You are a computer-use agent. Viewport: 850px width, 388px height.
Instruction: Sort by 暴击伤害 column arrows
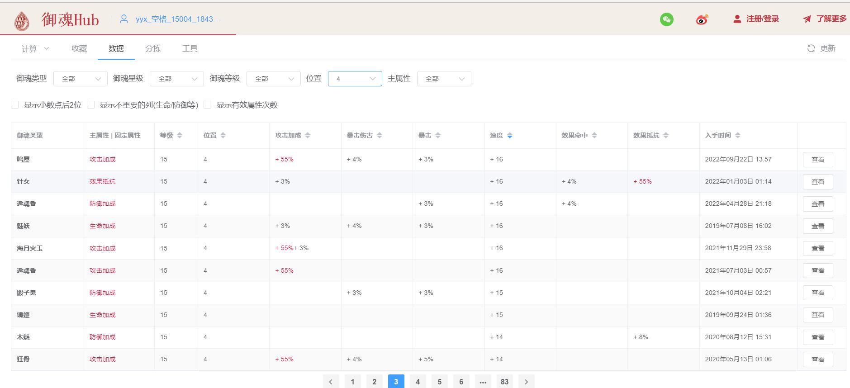(x=380, y=135)
